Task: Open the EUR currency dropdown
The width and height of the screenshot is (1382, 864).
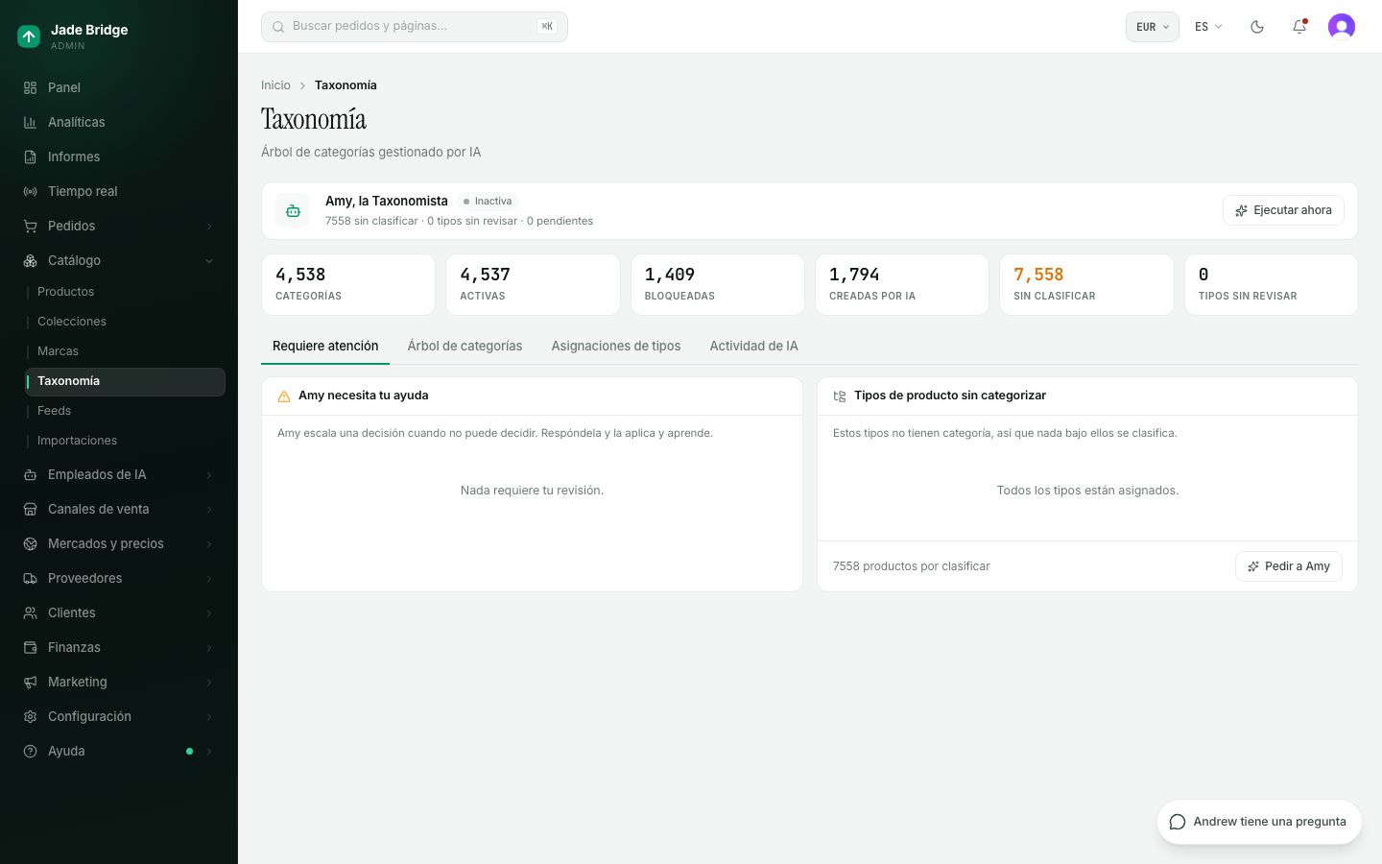Action: [1152, 27]
